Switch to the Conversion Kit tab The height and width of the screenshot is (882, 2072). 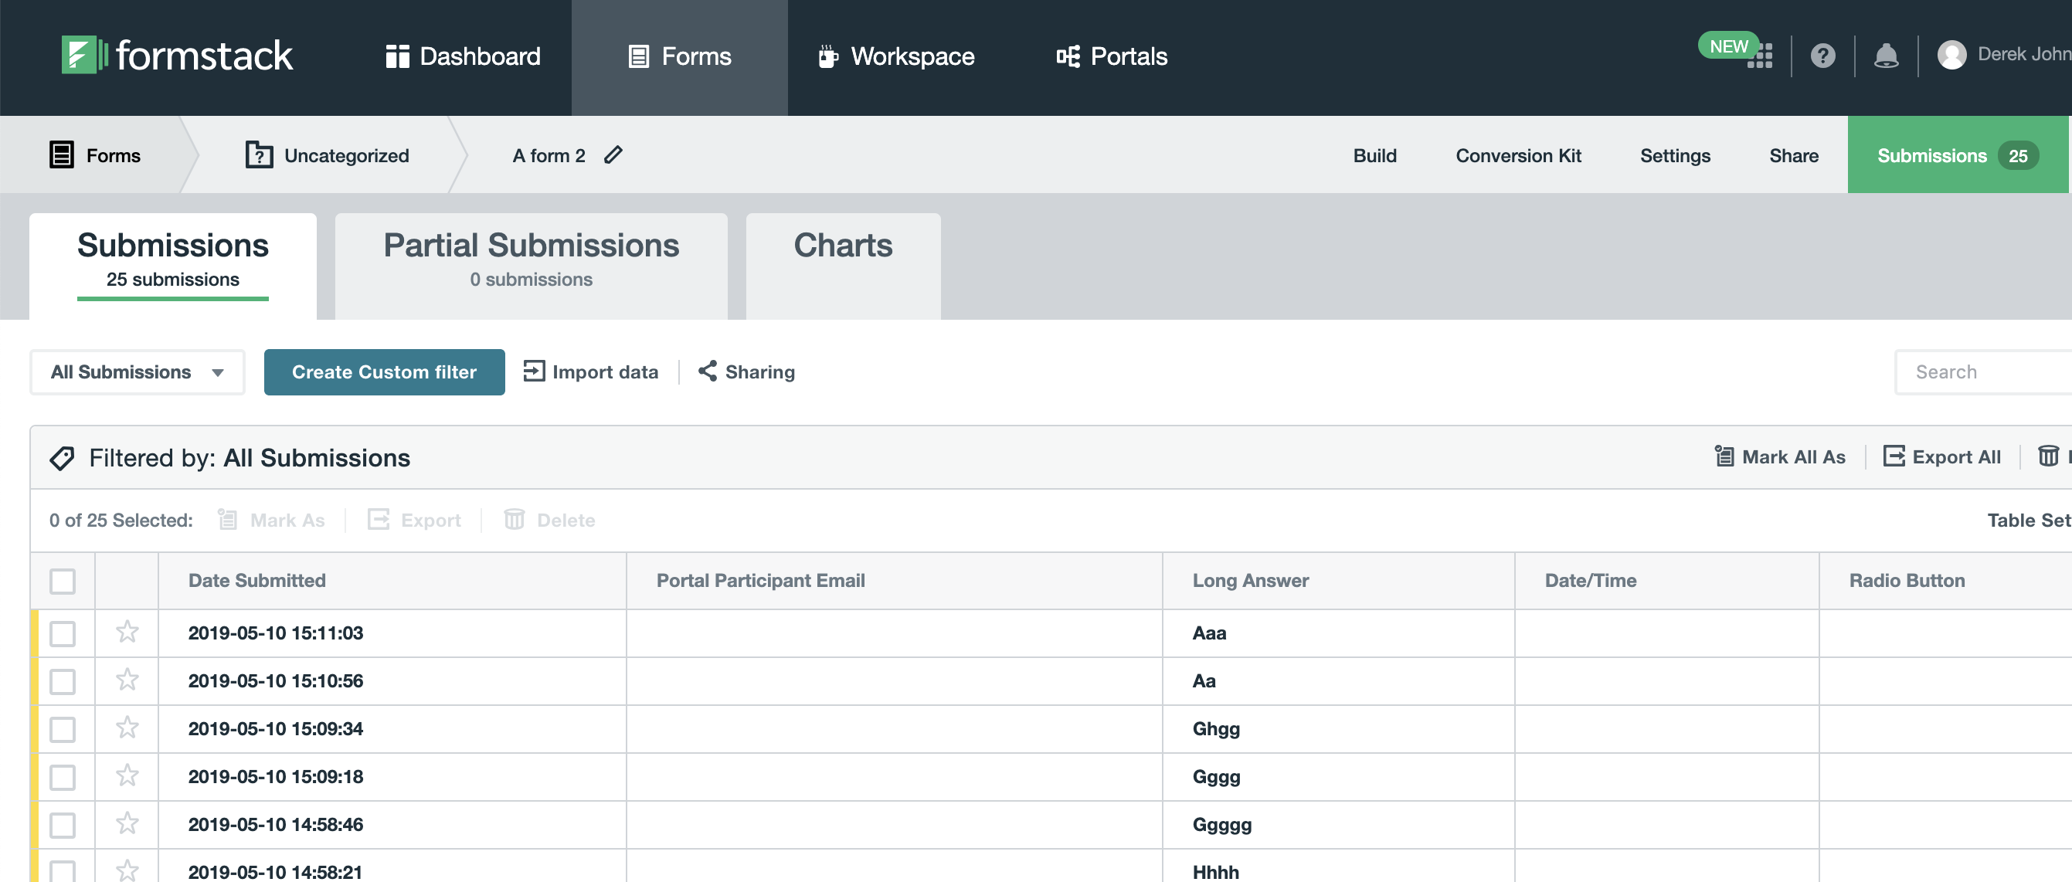1518,155
